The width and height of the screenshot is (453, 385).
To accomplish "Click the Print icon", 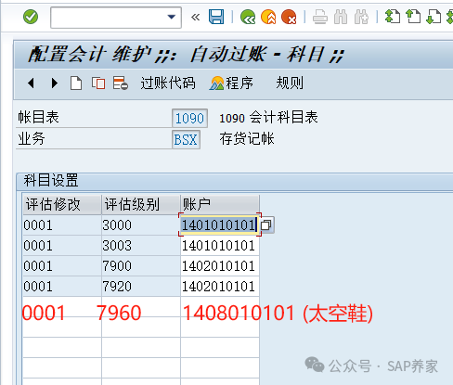I will (x=320, y=17).
